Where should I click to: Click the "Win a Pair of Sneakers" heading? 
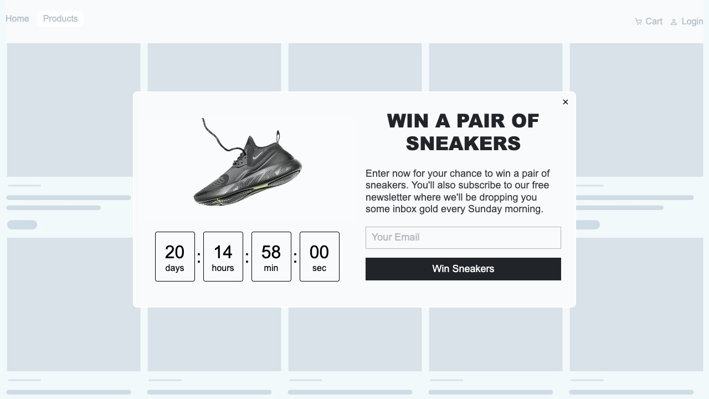(463, 132)
